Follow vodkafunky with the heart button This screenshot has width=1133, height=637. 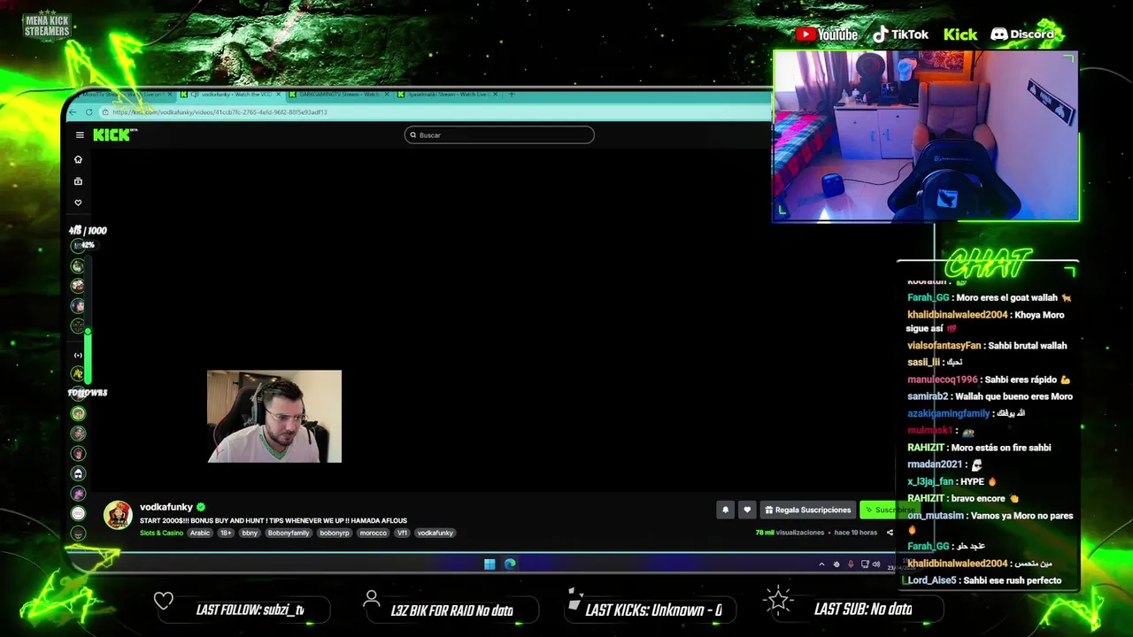click(x=747, y=510)
